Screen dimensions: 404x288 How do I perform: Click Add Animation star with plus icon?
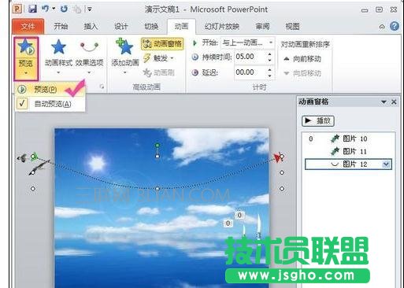124,47
